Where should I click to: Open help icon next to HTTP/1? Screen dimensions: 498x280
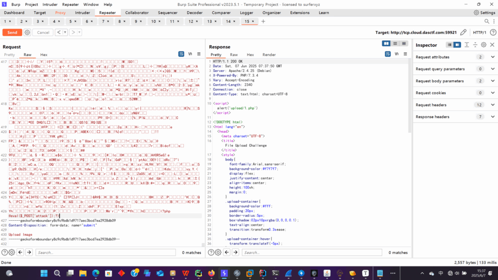click(x=493, y=33)
